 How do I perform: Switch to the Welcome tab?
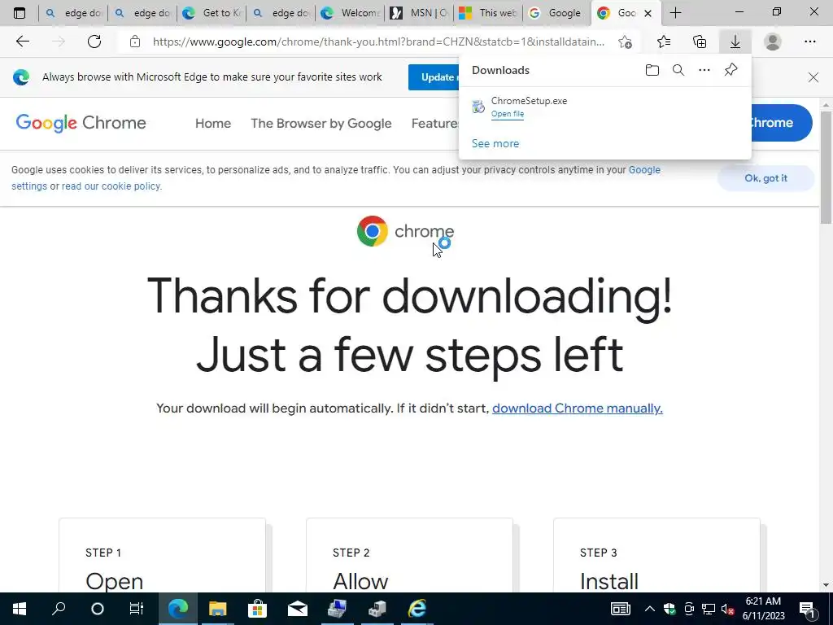(x=350, y=13)
